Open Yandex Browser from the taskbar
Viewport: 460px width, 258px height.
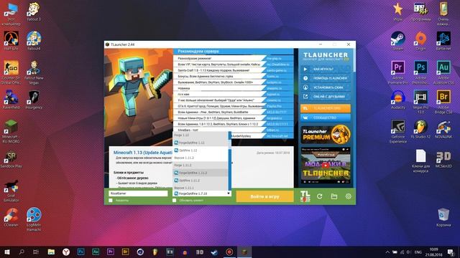click(66, 252)
